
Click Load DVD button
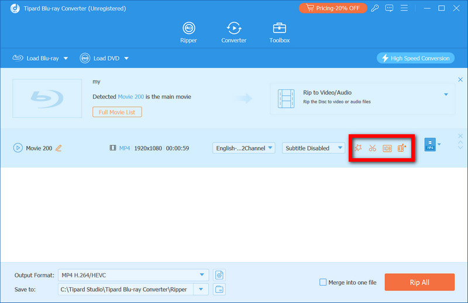99,58
